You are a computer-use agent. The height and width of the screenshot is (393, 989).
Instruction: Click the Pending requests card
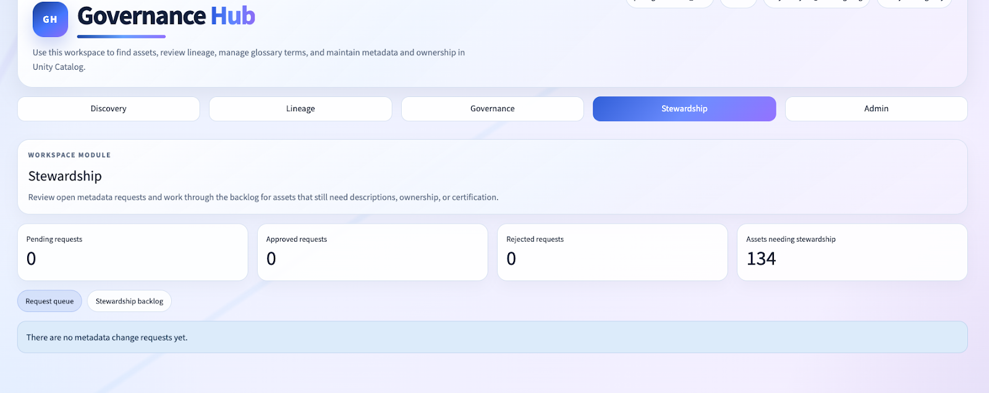132,252
